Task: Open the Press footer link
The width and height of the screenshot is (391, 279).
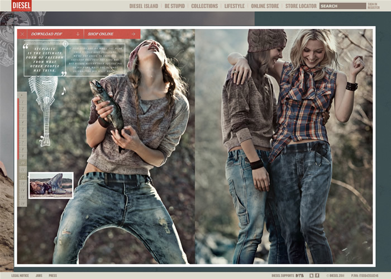Action: point(53,276)
